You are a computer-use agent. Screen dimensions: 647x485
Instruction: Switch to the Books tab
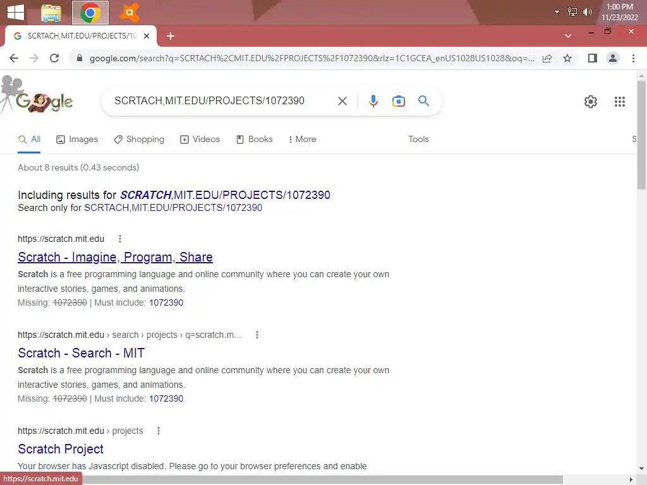254,140
